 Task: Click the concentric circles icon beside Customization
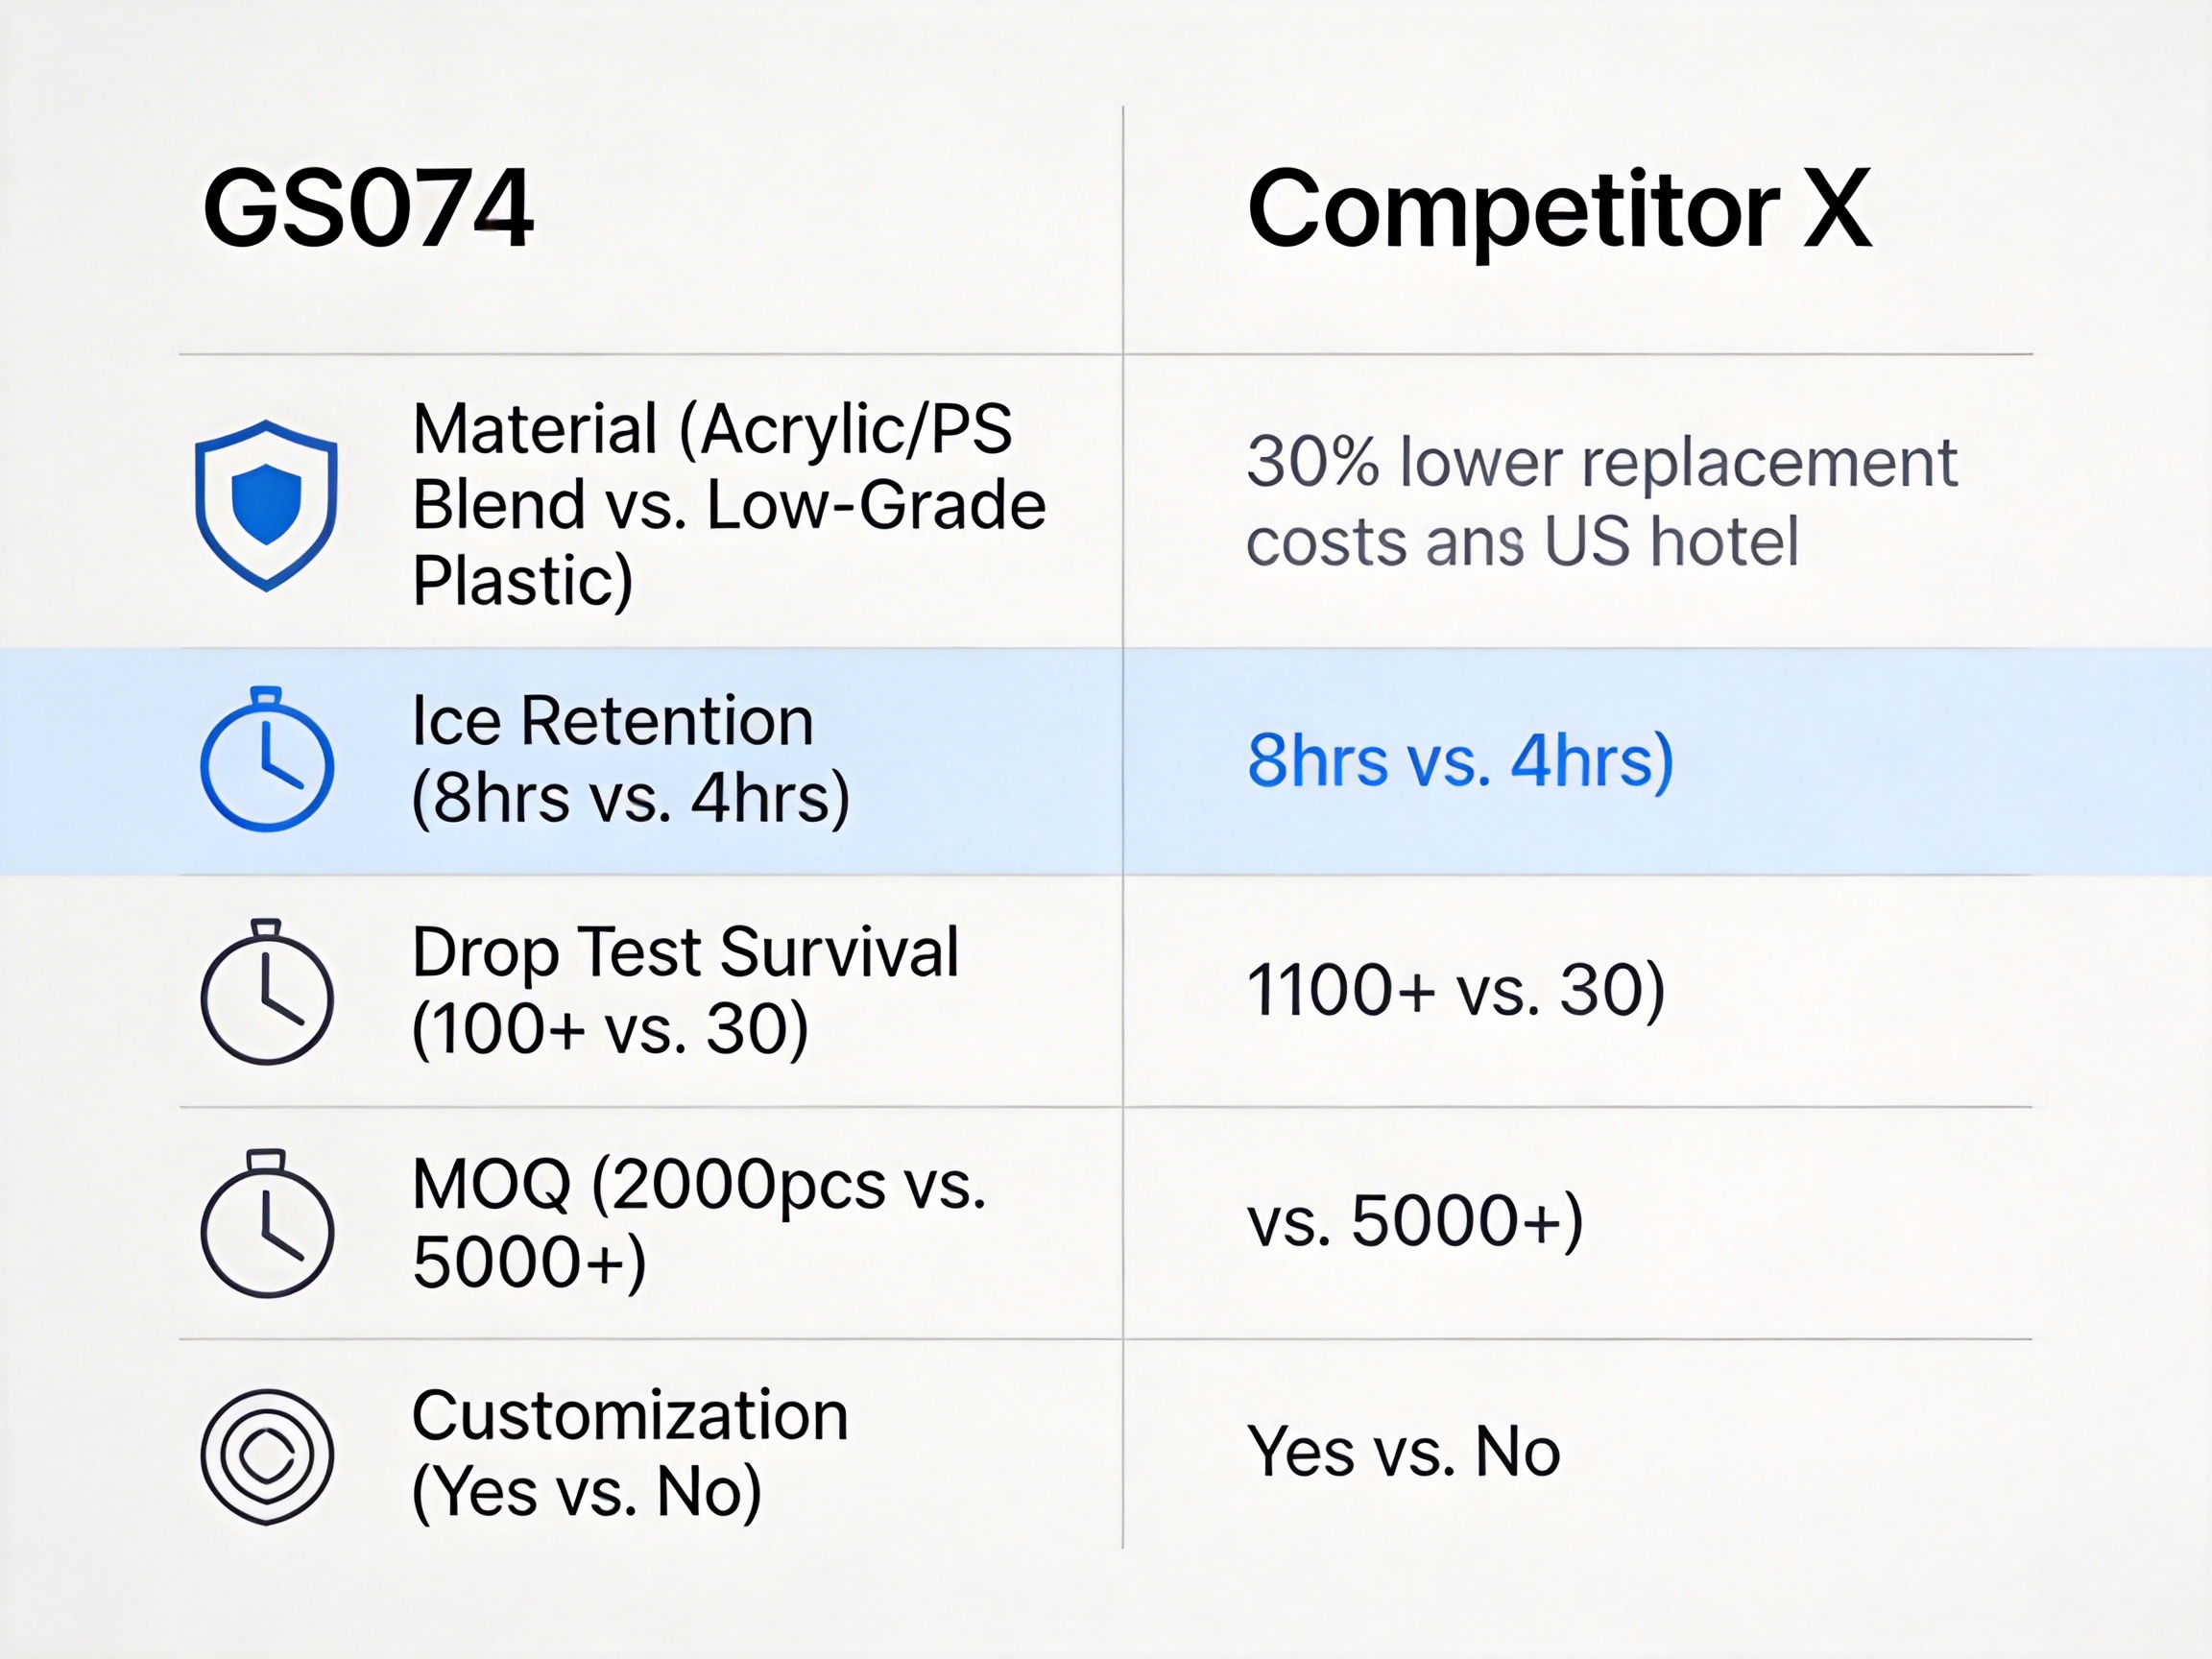[x=267, y=1456]
